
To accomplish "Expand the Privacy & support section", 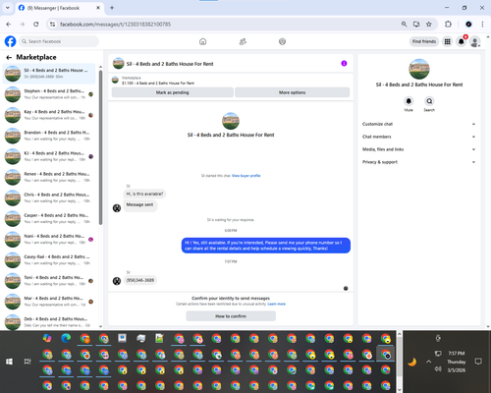I will coord(418,162).
